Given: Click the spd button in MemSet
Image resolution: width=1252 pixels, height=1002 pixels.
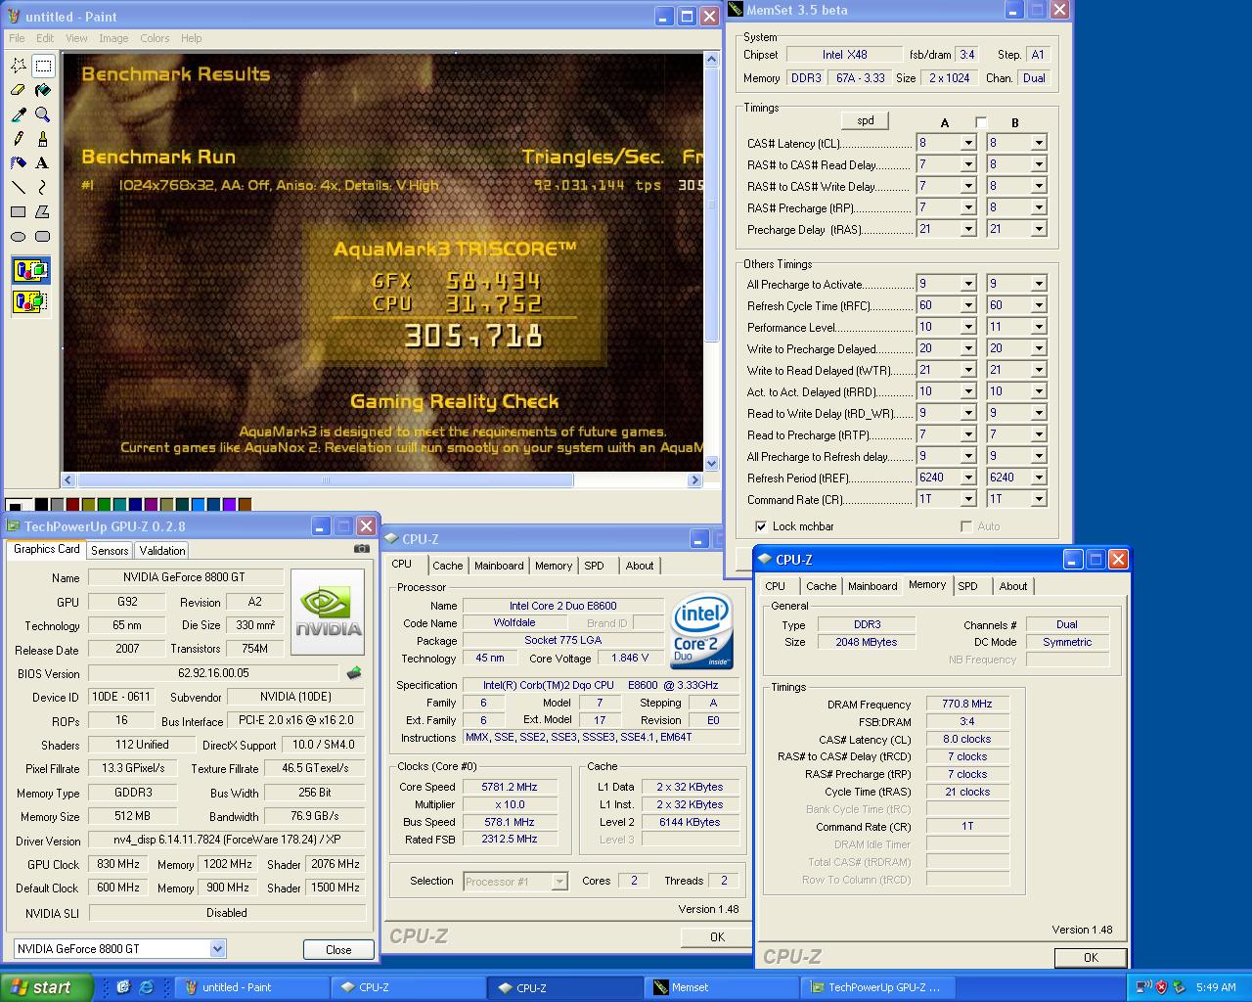Looking at the screenshot, I should (866, 120).
